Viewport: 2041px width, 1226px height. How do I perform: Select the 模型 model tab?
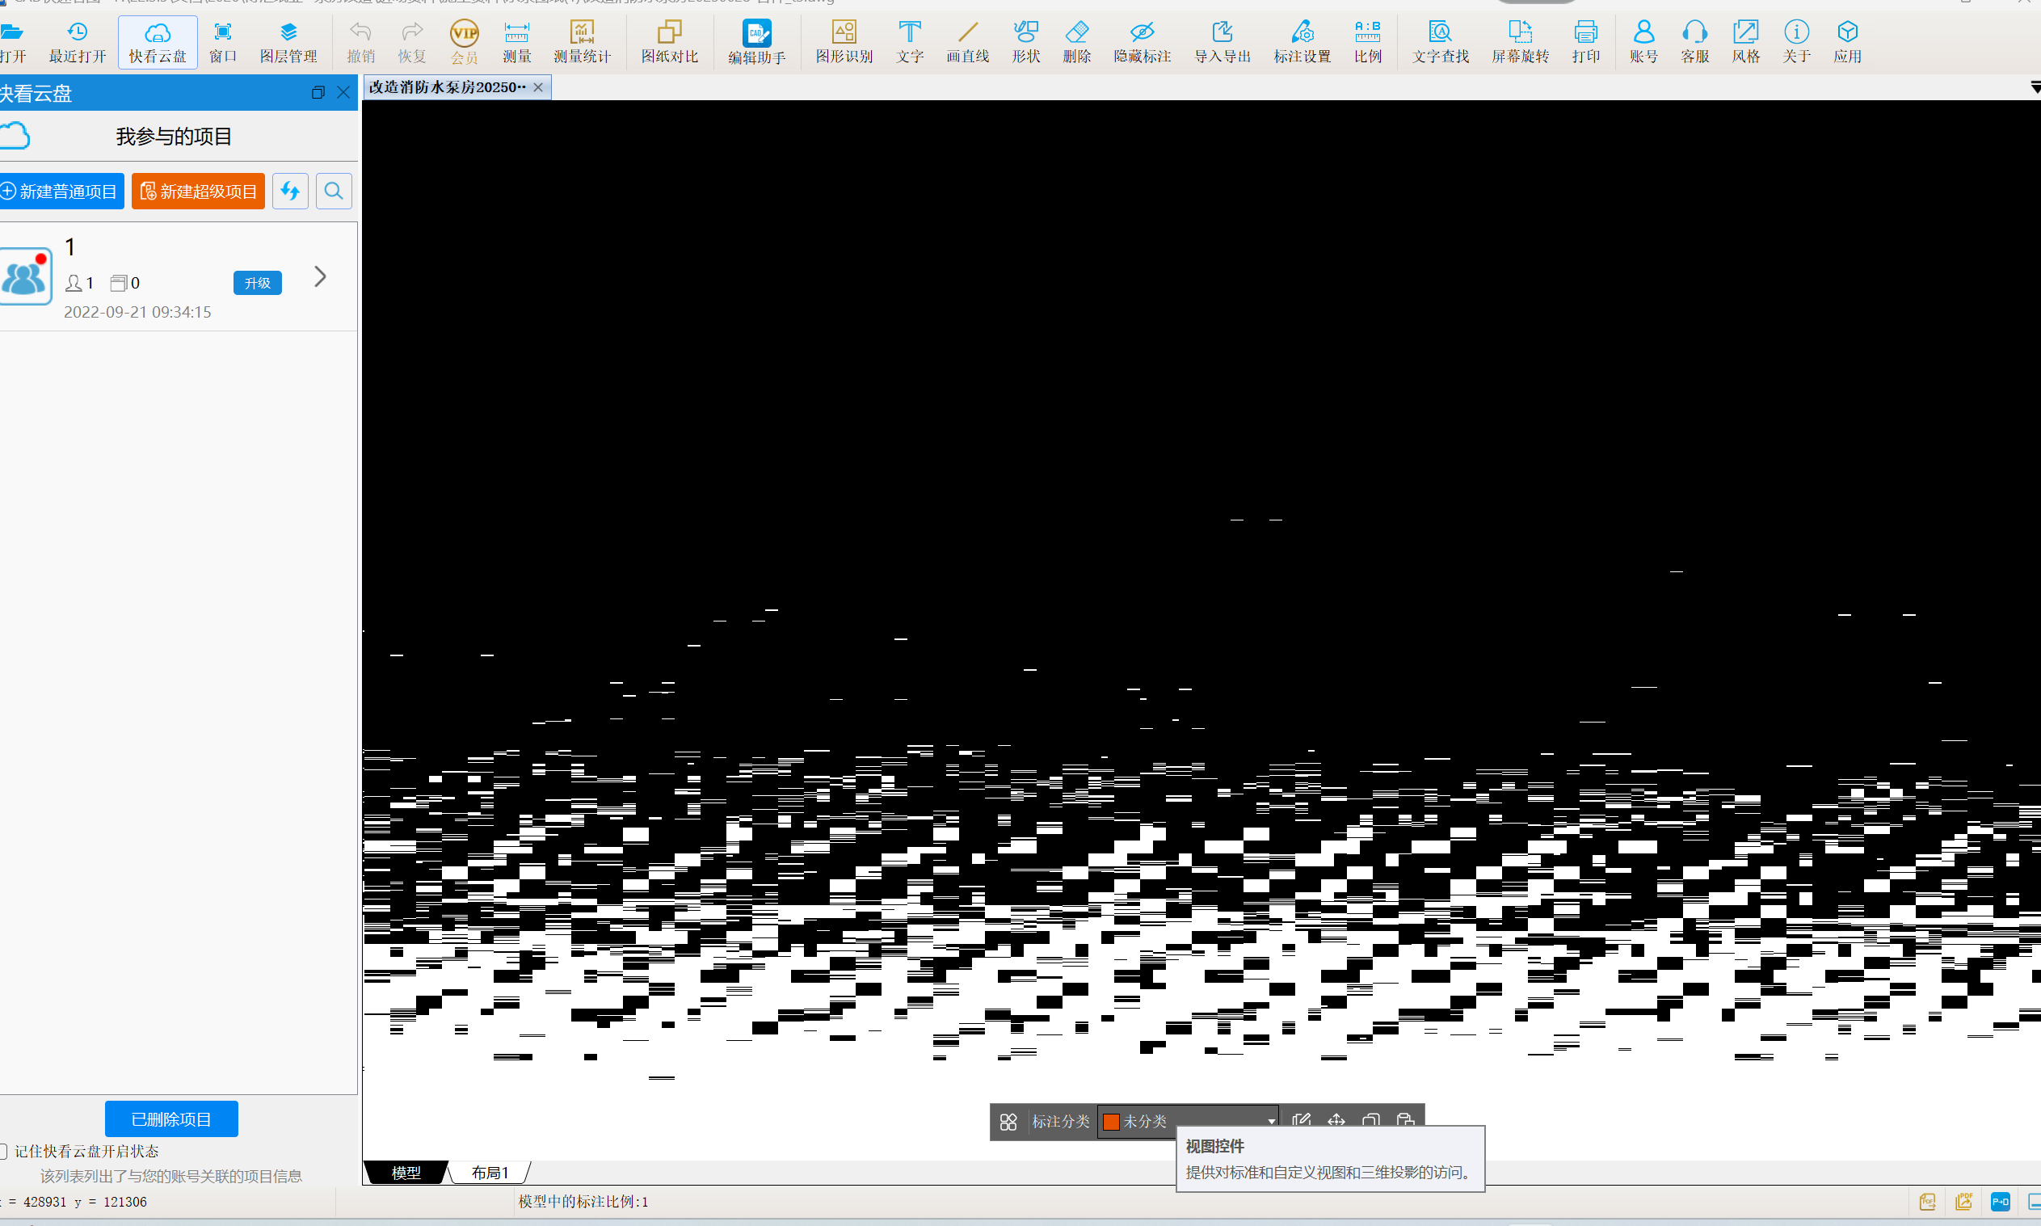(x=406, y=1173)
